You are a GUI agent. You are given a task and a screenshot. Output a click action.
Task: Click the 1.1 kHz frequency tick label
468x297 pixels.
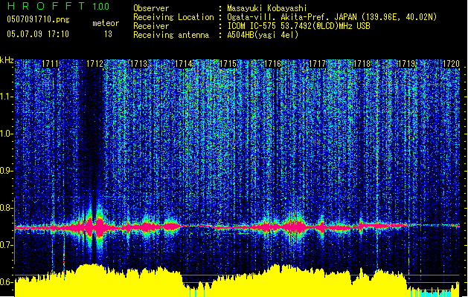[x=6, y=97]
